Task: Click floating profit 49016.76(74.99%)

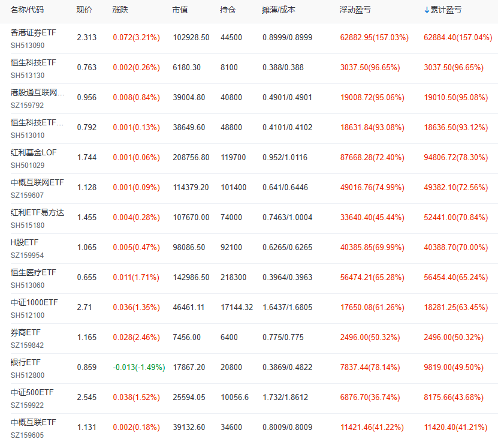Action: point(372,188)
